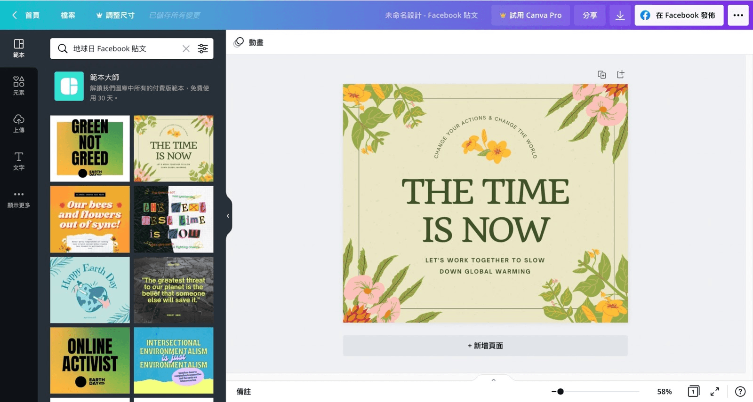Select the 'LET'S WORK TOGETHER' subtitle text
753x402 pixels.
[485, 266]
